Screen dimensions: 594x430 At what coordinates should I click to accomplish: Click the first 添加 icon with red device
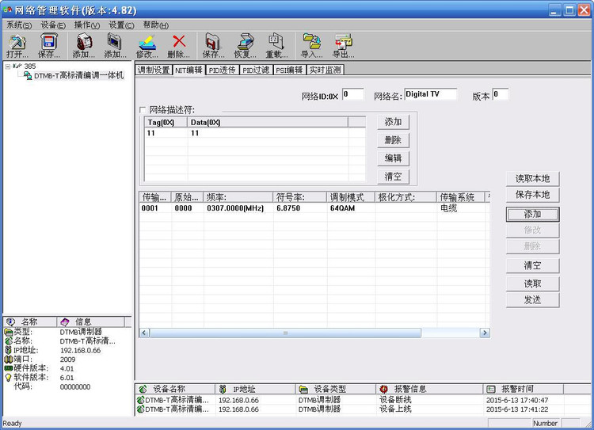(x=84, y=45)
